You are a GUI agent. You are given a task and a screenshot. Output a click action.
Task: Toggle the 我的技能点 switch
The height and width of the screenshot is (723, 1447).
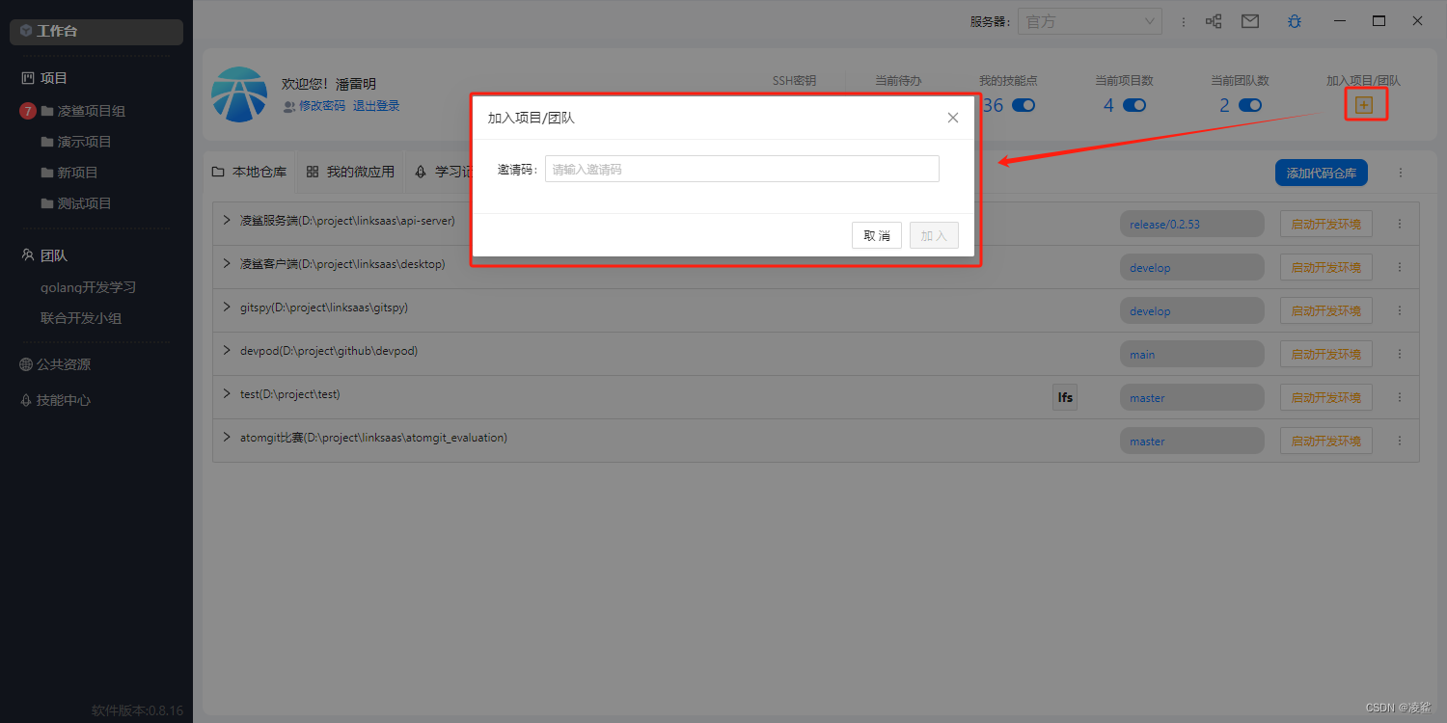point(1024,105)
